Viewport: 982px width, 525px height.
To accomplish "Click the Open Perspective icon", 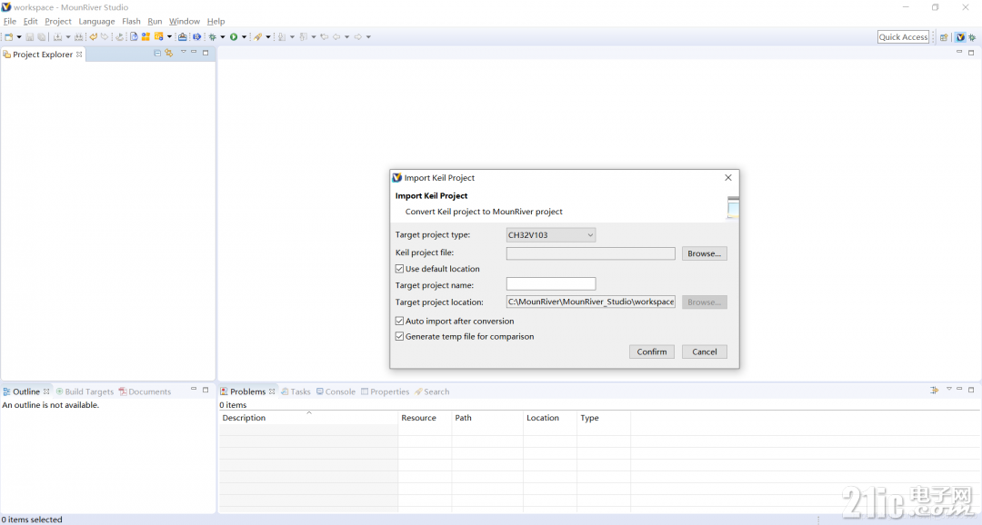I will coord(944,37).
